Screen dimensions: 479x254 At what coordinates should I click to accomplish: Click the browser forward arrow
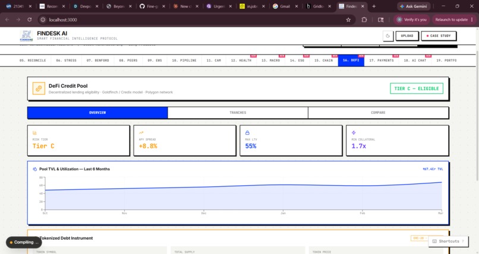coord(18,20)
